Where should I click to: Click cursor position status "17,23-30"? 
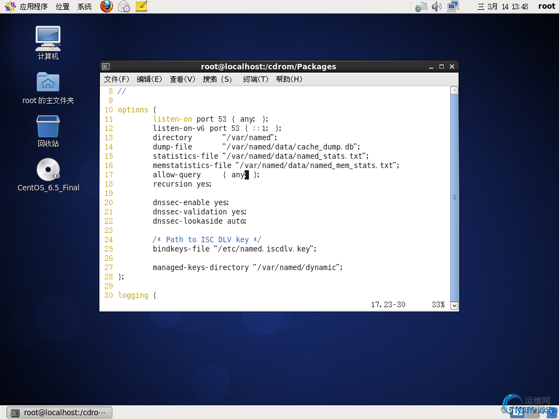pyautogui.click(x=388, y=304)
